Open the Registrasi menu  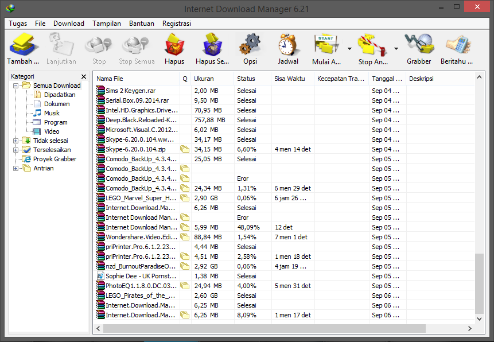click(177, 24)
